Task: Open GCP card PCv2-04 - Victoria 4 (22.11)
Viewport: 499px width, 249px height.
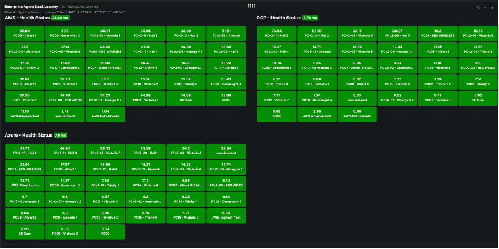Action: [x=357, y=34]
